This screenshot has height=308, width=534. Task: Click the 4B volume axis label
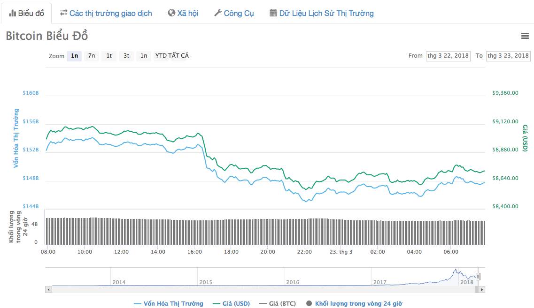pyautogui.click(x=34, y=225)
